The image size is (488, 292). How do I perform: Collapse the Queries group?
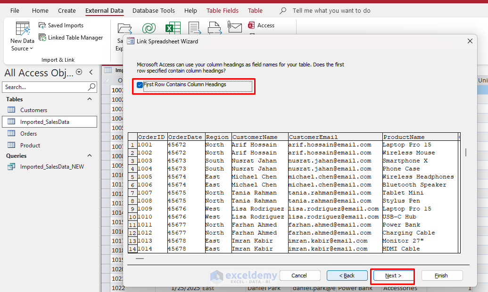point(90,155)
